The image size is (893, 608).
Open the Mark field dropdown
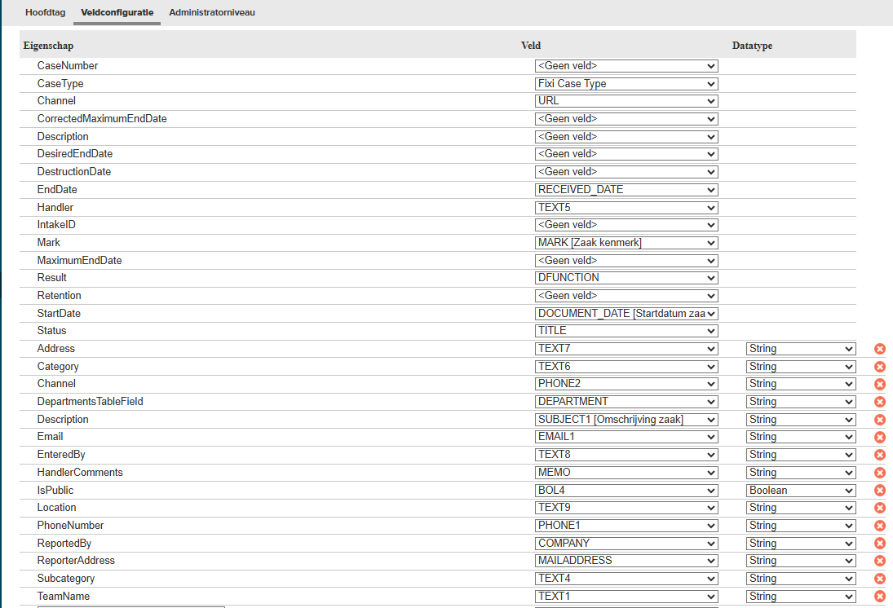[626, 243]
